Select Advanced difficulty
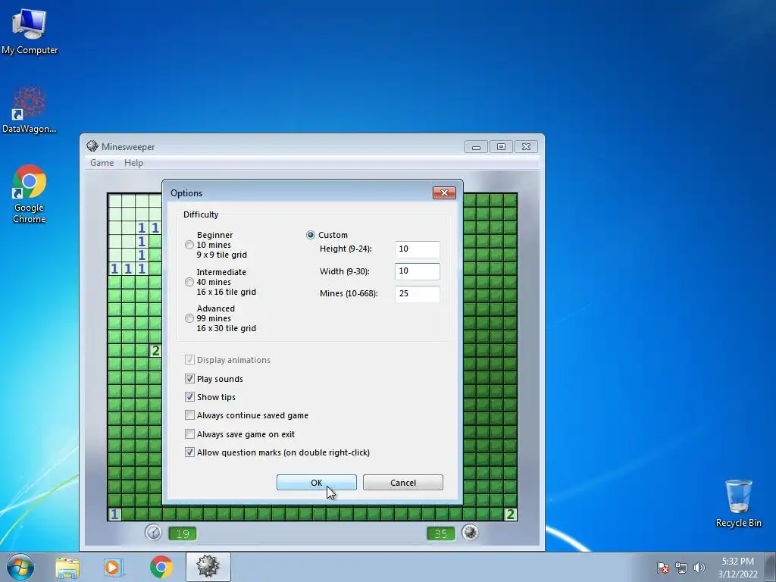The width and height of the screenshot is (776, 582). [x=189, y=318]
